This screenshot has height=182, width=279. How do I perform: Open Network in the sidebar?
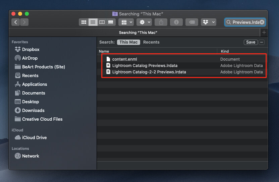[27, 156]
